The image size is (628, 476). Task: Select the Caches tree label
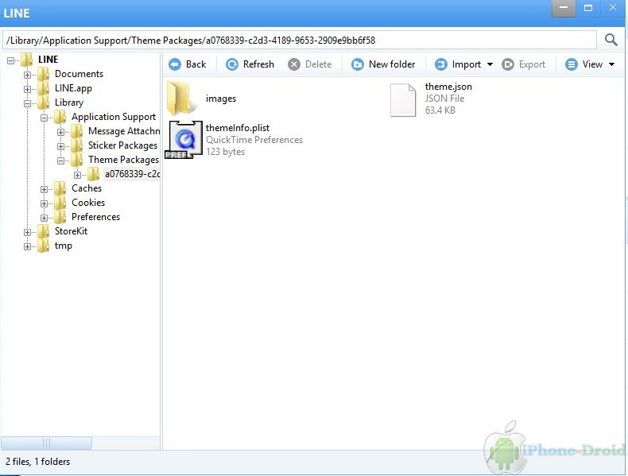point(87,188)
